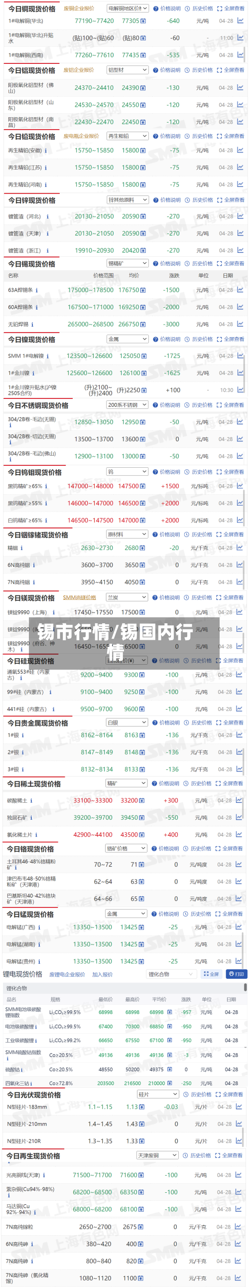Open the 锡精矿 dropdown

128,263
